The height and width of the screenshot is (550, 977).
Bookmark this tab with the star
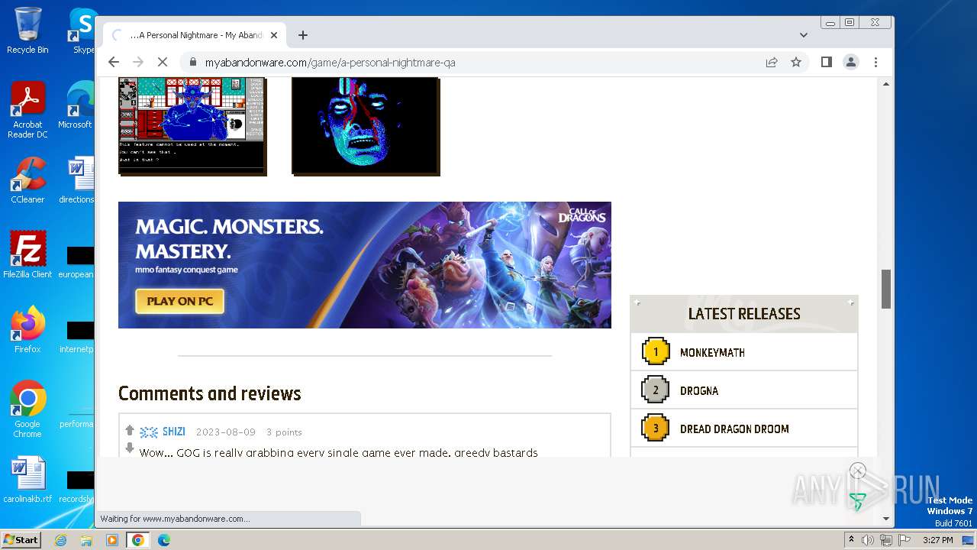pos(796,62)
